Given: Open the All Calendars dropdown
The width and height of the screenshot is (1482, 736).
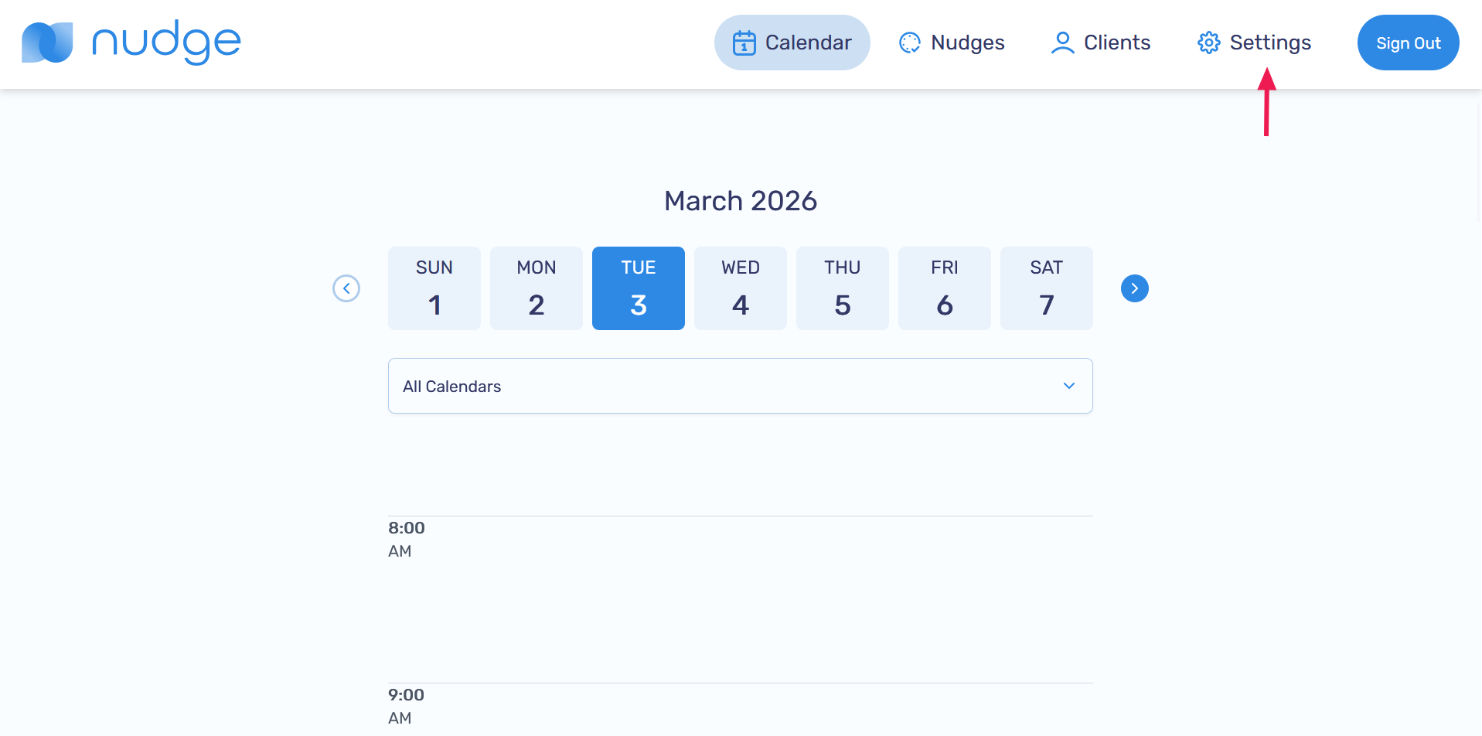Looking at the screenshot, I should (x=740, y=386).
